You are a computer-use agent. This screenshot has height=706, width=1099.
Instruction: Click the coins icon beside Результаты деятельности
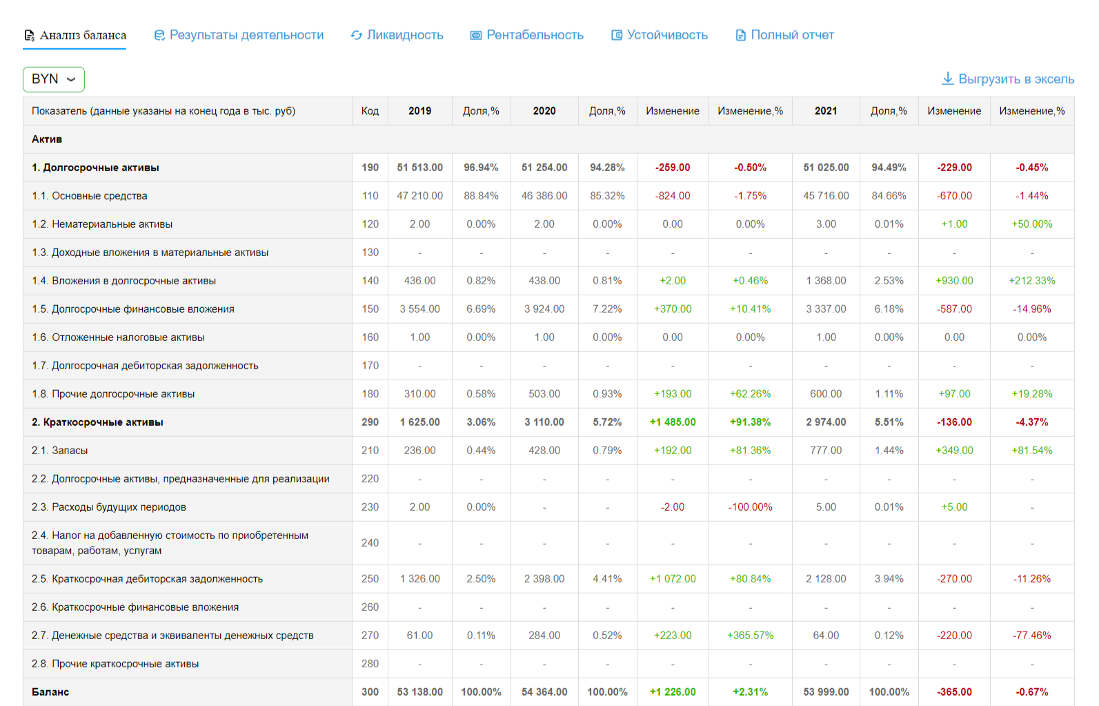click(159, 35)
